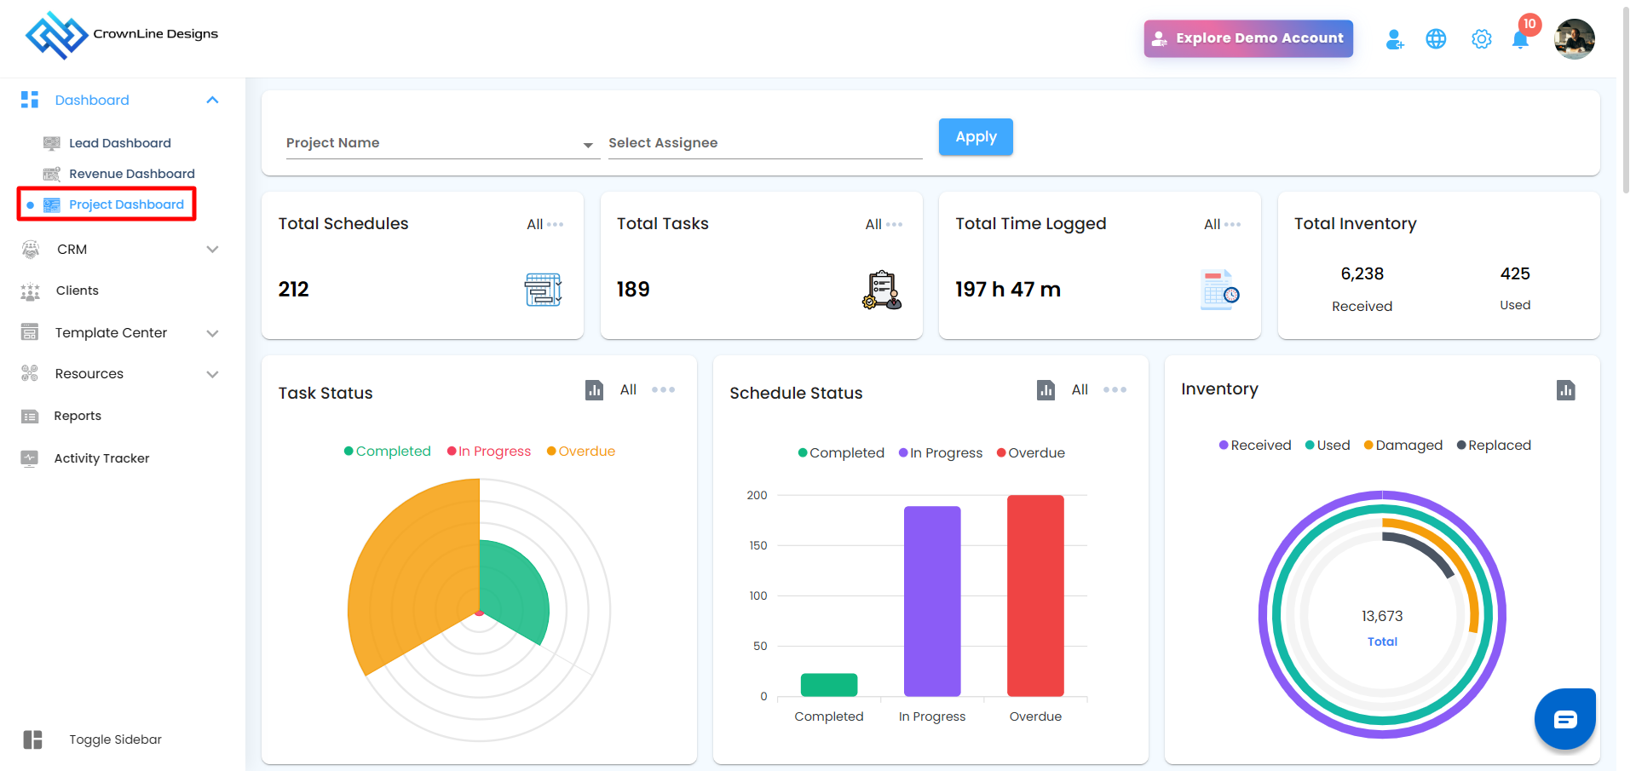Click the red Overdue bar in chart

click(x=1035, y=596)
